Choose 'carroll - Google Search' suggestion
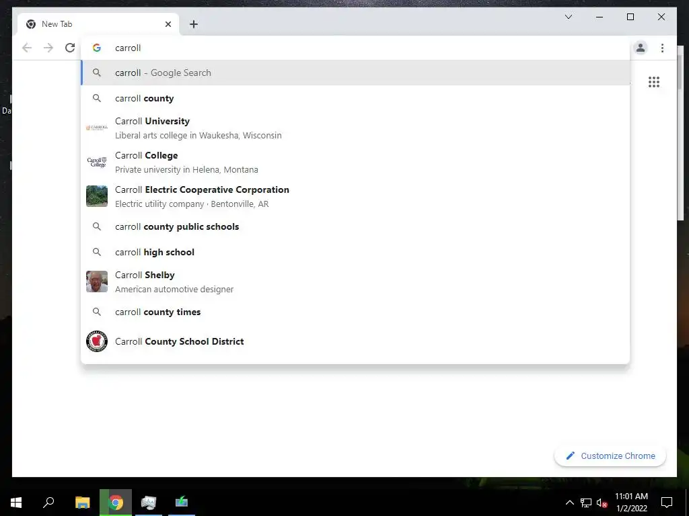Screen dimensions: 689x516 pyautogui.click(x=355, y=73)
